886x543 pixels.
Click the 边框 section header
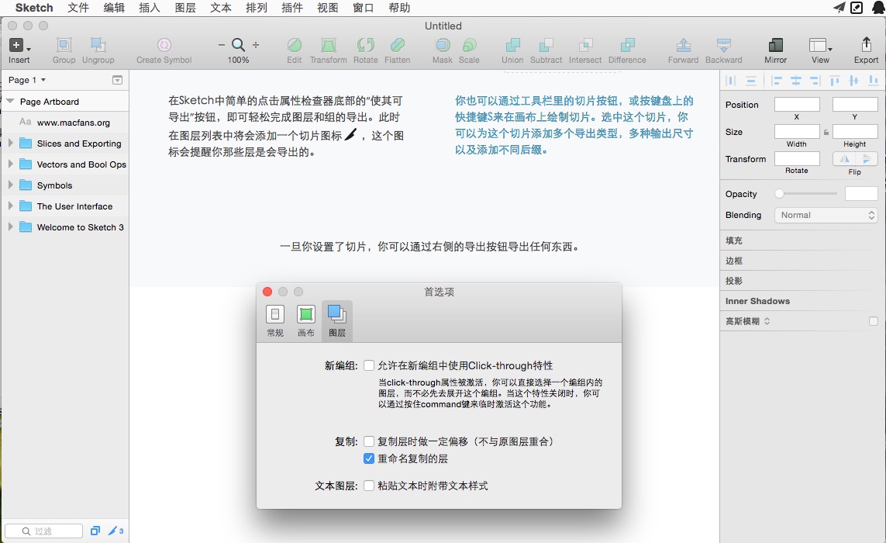pyautogui.click(x=734, y=261)
